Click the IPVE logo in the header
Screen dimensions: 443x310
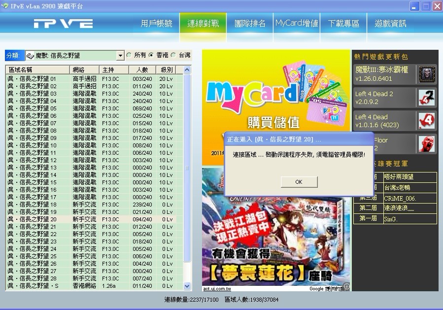[x=63, y=24]
